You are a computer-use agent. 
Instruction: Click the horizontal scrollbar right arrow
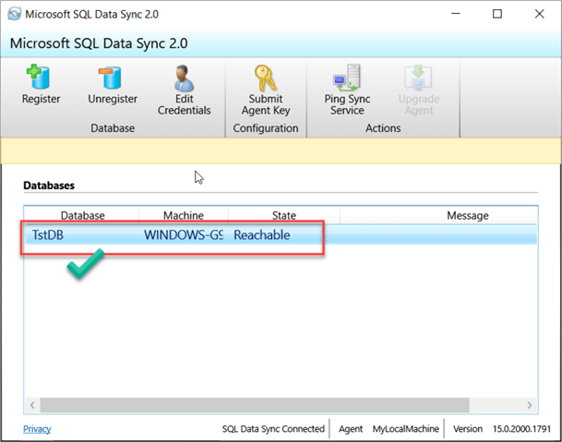click(530, 405)
